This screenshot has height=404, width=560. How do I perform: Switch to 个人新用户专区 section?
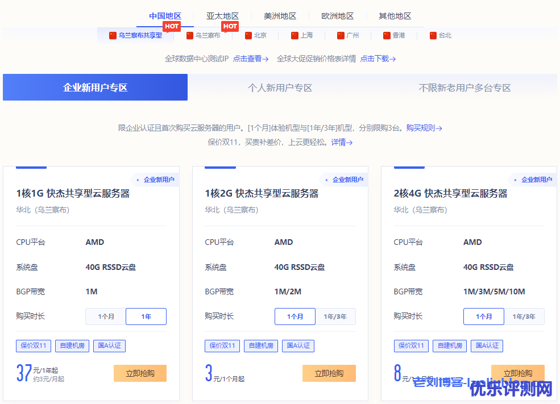tap(280, 88)
